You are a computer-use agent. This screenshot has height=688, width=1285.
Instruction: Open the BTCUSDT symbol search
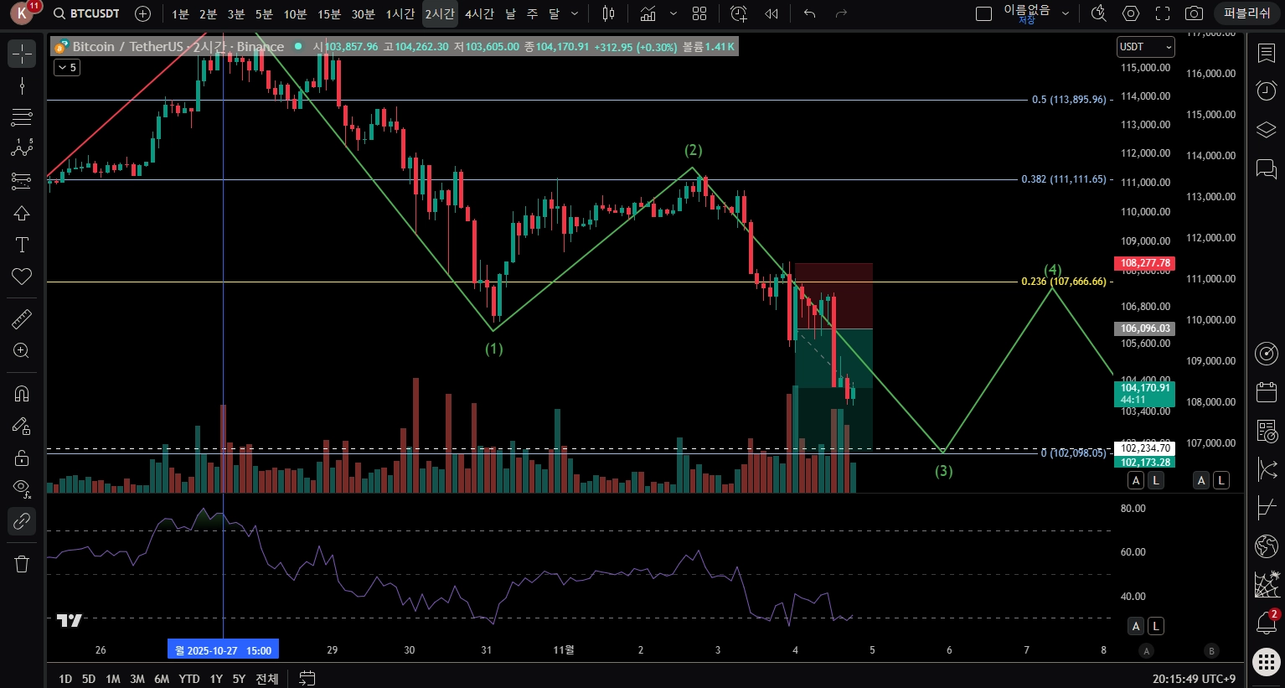click(x=86, y=13)
